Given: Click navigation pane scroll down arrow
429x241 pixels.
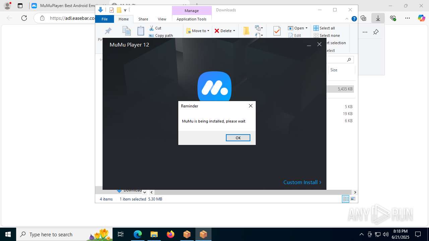Looking at the screenshot, I should click(x=144, y=192).
